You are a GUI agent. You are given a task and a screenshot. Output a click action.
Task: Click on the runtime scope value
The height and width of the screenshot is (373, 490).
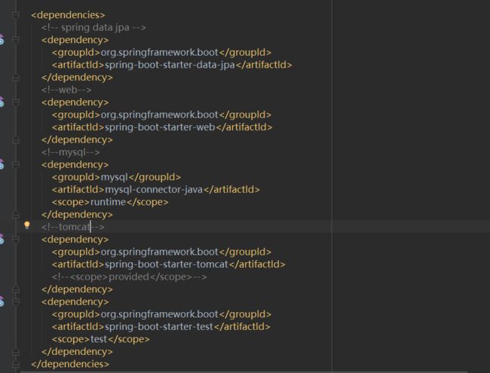108,202
